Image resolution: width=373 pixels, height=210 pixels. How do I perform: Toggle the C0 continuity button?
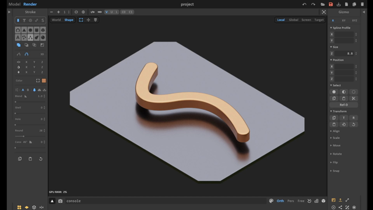click(x=124, y=12)
